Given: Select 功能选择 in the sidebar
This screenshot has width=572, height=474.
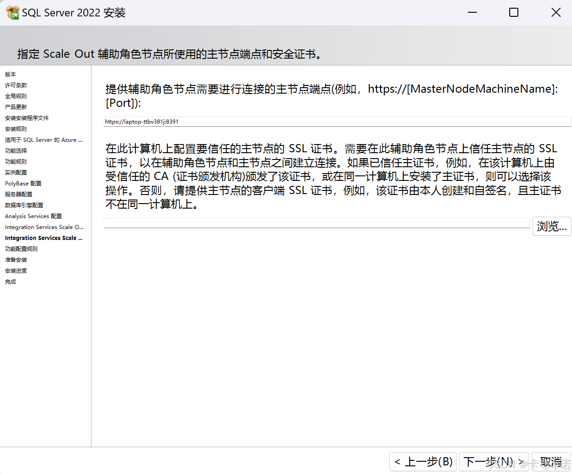Looking at the screenshot, I should 15,150.
